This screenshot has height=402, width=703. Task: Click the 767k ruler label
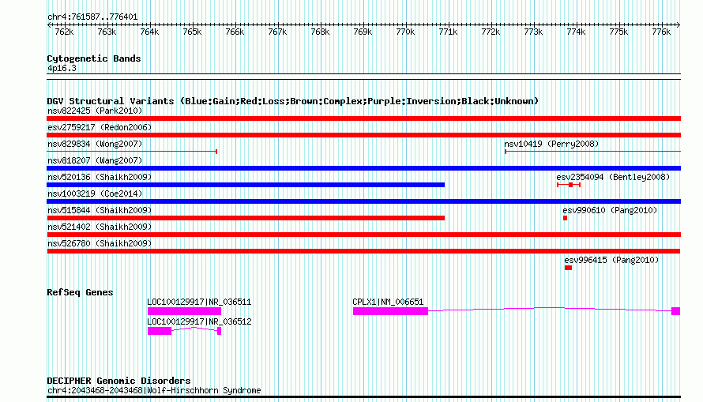[x=277, y=32]
